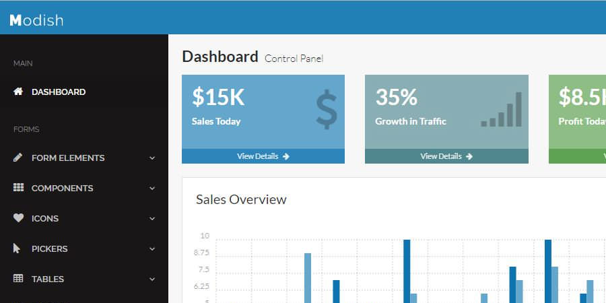The width and height of the screenshot is (606, 303).
Task: View Details for Growth in Traffic
Action: [x=447, y=156]
